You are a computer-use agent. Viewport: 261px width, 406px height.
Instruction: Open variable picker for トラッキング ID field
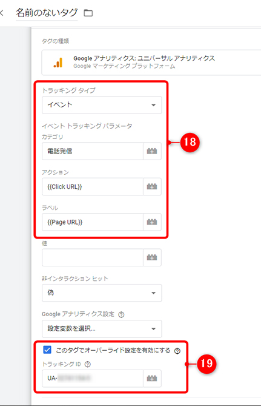click(x=152, y=378)
